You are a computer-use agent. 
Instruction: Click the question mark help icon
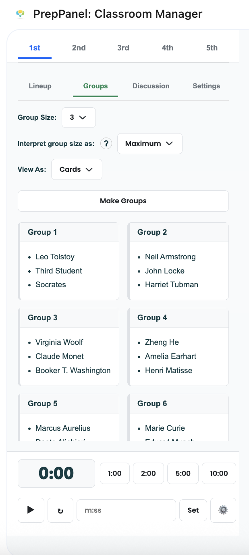point(106,143)
